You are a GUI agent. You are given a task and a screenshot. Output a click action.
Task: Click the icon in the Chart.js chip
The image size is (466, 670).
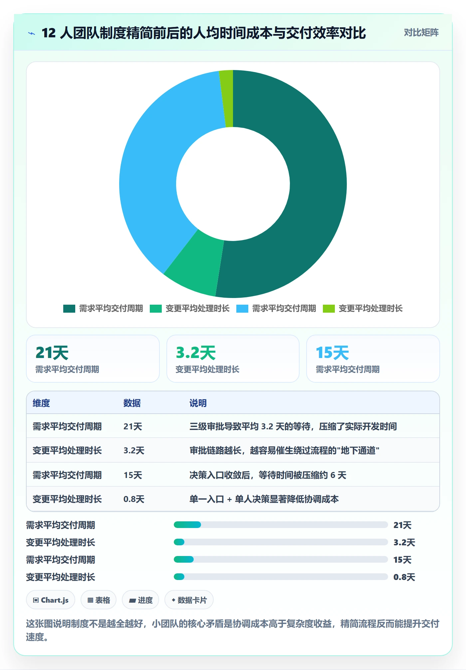click(36, 600)
